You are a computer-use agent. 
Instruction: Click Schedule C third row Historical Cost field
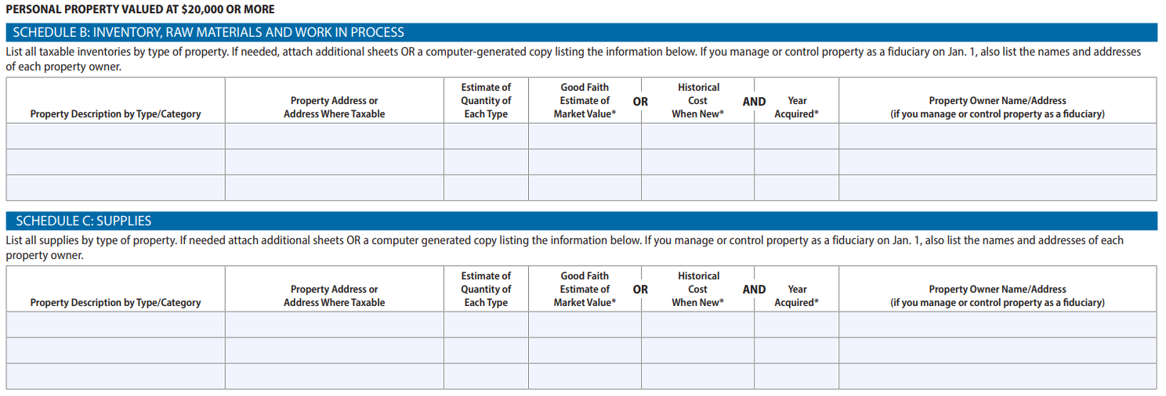[x=697, y=376]
